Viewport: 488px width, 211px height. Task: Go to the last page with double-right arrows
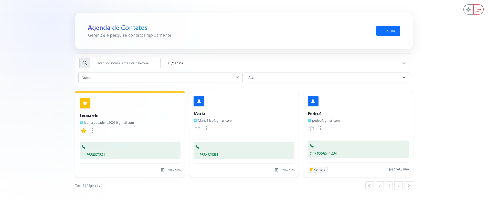409,186
